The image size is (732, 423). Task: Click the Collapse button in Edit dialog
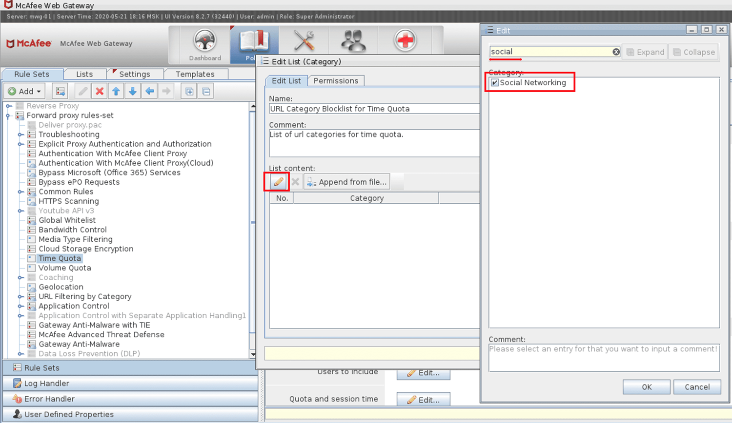point(694,52)
